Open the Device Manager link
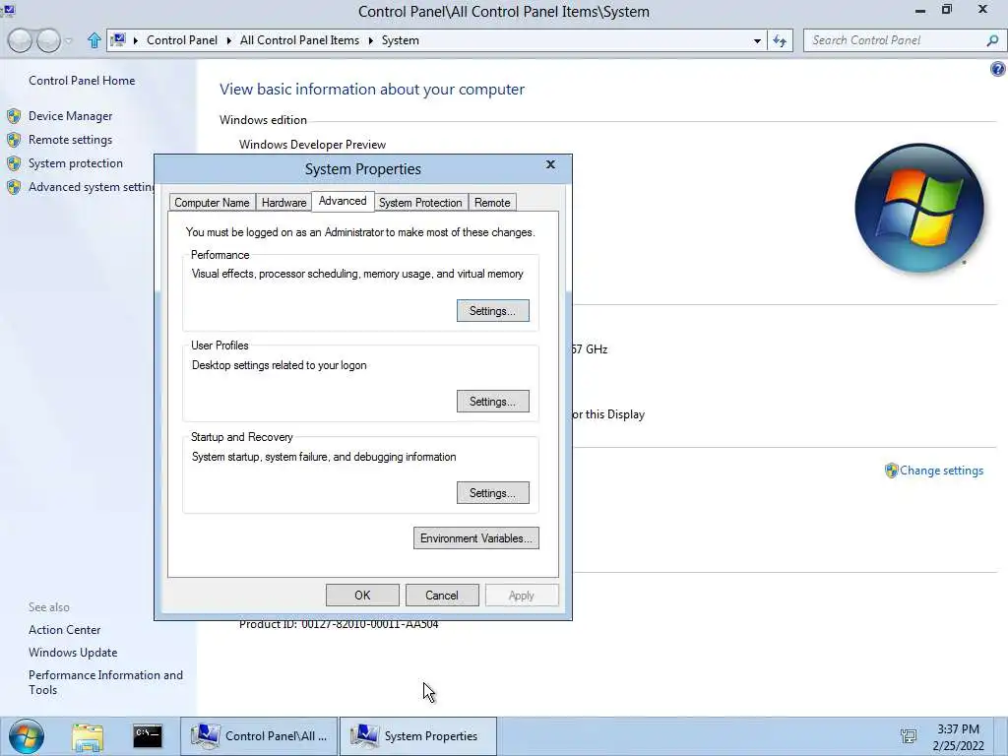 70,116
